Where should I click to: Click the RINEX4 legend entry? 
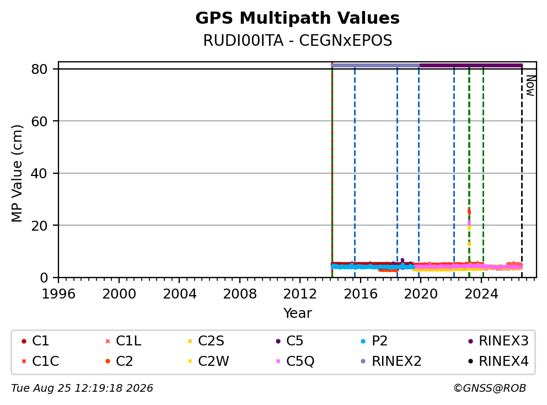(498, 361)
